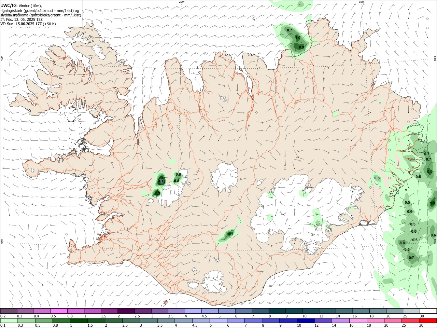Click the 'VT: Sun. 15.06.2025 17Z (+50 h)' line
Screen dimensions: 437x328
click(28, 24)
